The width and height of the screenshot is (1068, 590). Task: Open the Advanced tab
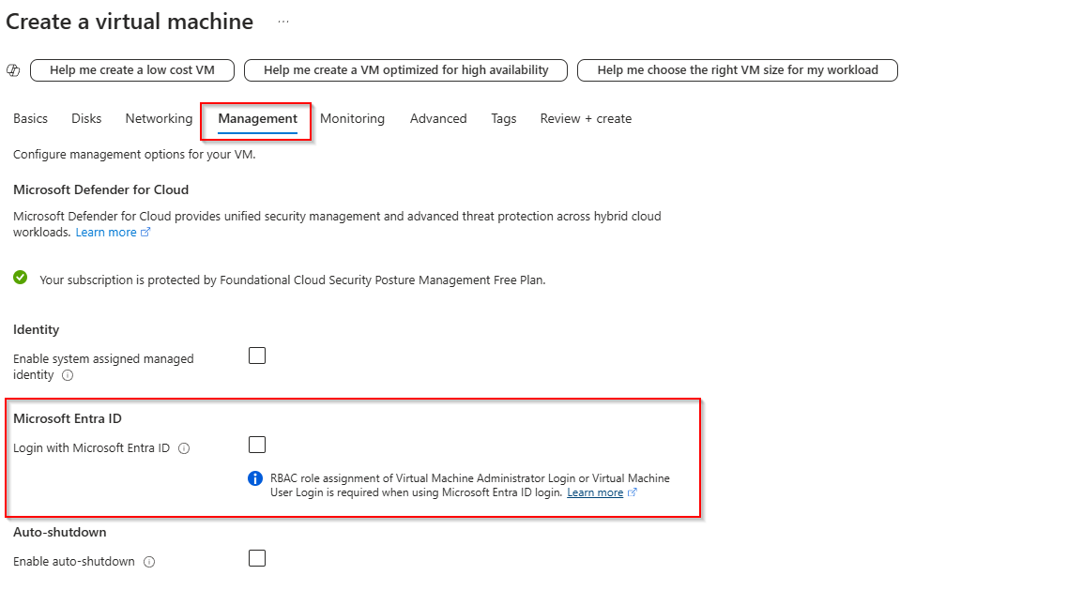[438, 118]
